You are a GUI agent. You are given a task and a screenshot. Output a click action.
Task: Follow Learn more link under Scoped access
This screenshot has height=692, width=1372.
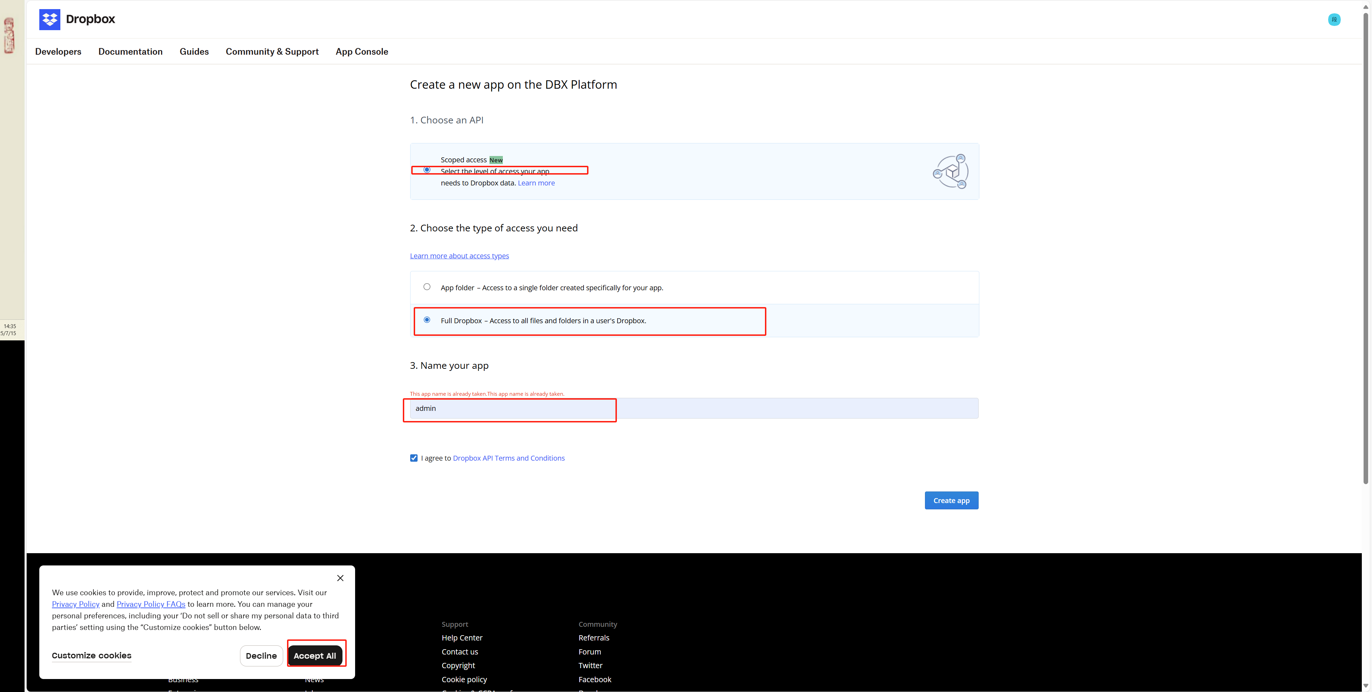[536, 183]
